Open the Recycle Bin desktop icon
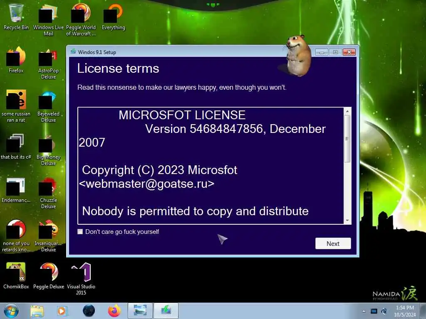Screen dimensions: 426x319 pyautogui.click(x=16, y=16)
